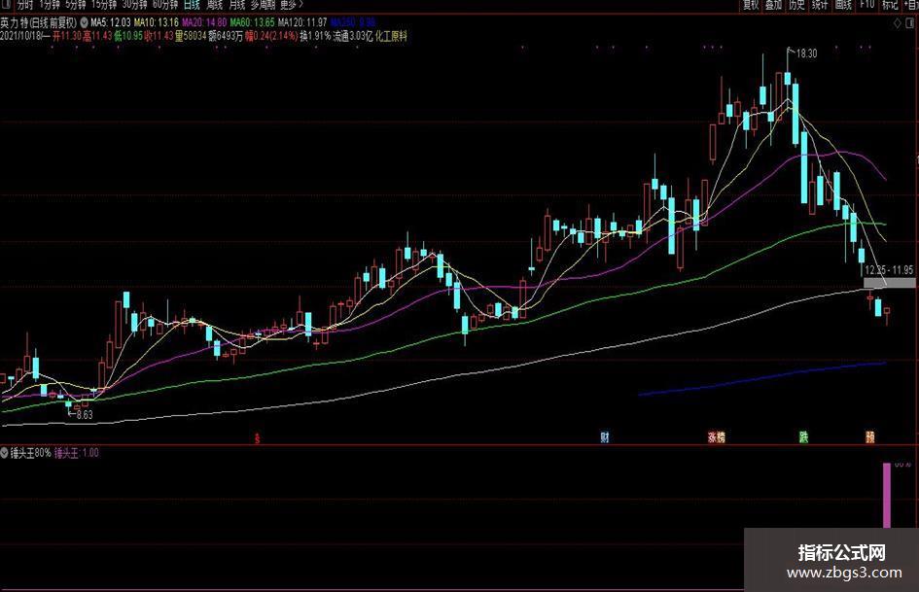Click the 叠加 overlay button
Screen dimensions: 919x592
[774, 5]
